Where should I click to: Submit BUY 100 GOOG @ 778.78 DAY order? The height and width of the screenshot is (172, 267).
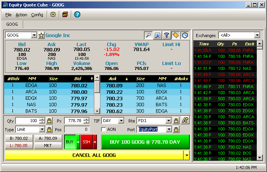point(145,142)
